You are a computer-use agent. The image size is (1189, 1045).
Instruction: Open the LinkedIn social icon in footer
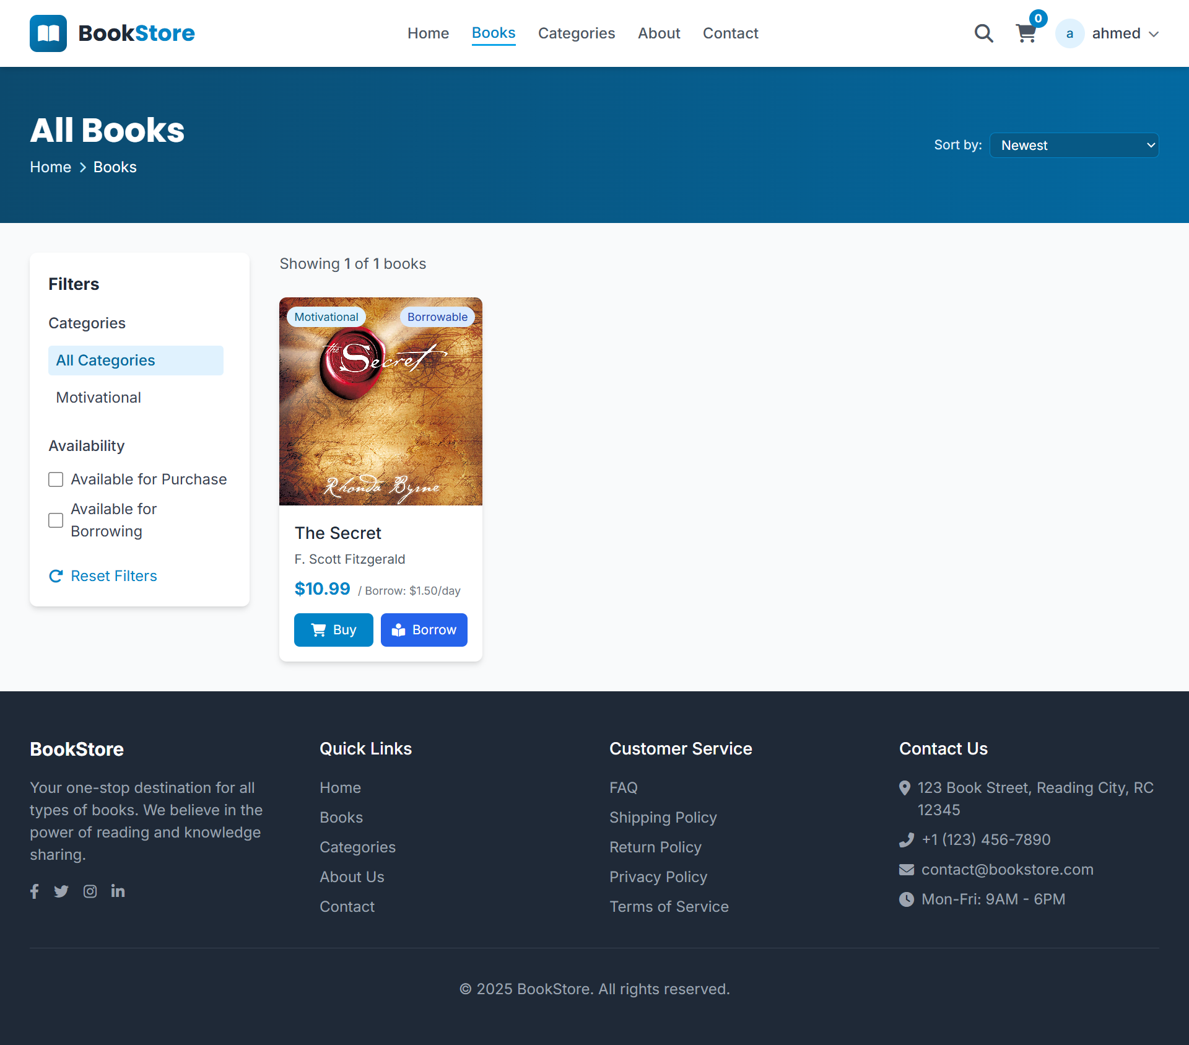[x=118, y=891]
